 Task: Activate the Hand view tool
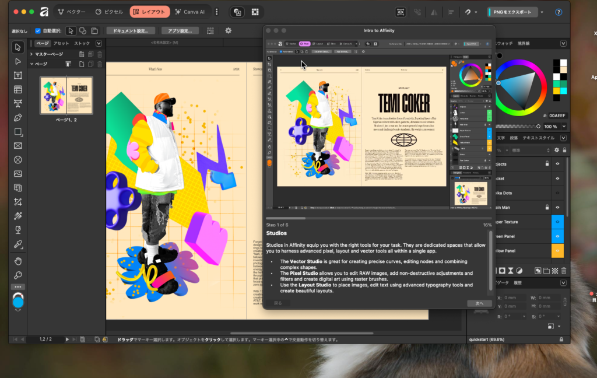[17, 261]
